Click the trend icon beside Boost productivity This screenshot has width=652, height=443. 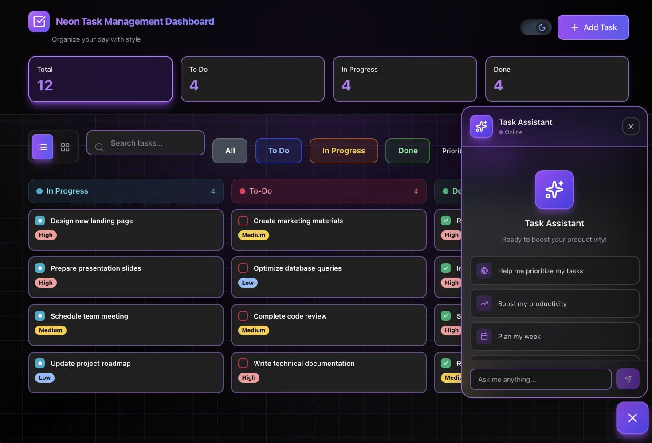click(x=484, y=303)
